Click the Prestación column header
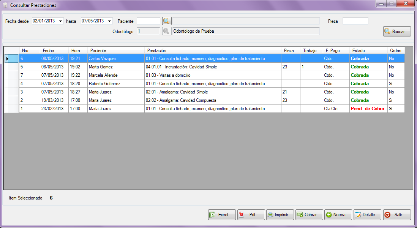 click(x=213, y=51)
